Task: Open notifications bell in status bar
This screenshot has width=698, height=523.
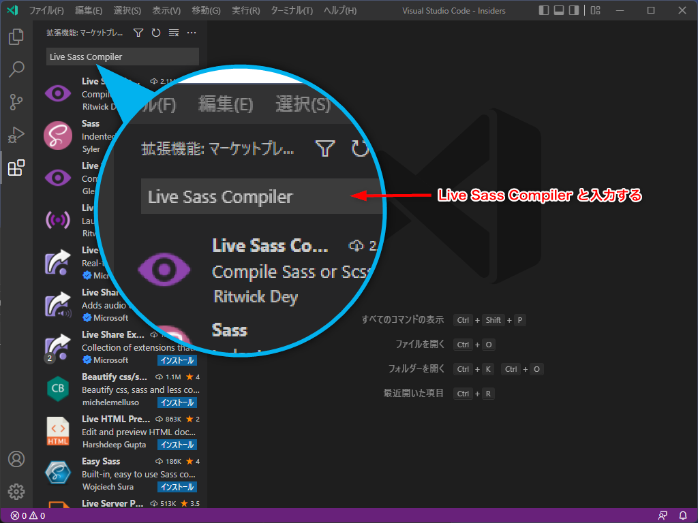Action: [683, 516]
